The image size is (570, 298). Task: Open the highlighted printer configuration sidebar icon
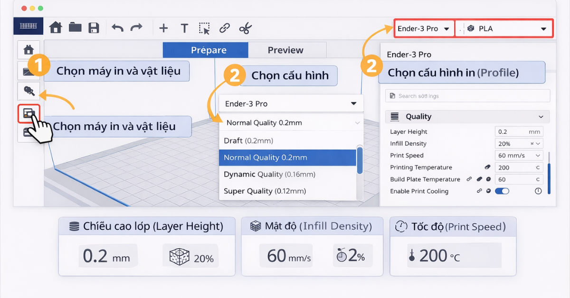(29, 112)
